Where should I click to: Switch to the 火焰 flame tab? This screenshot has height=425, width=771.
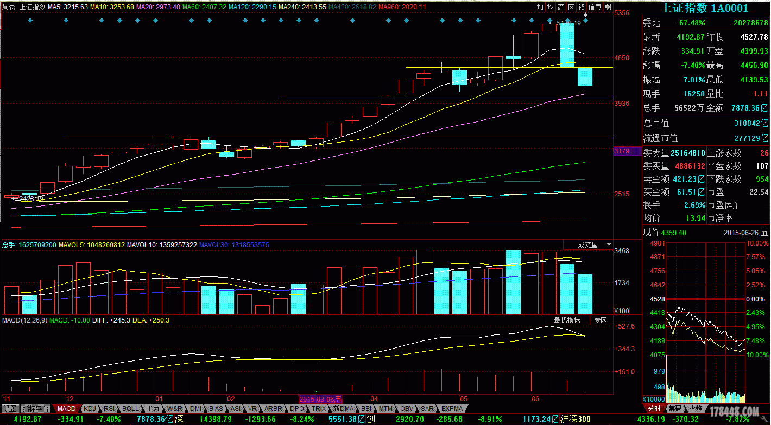(x=696, y=408)
